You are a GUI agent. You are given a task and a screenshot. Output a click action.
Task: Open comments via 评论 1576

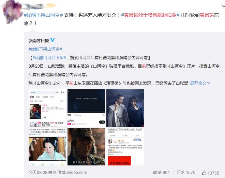186,173
